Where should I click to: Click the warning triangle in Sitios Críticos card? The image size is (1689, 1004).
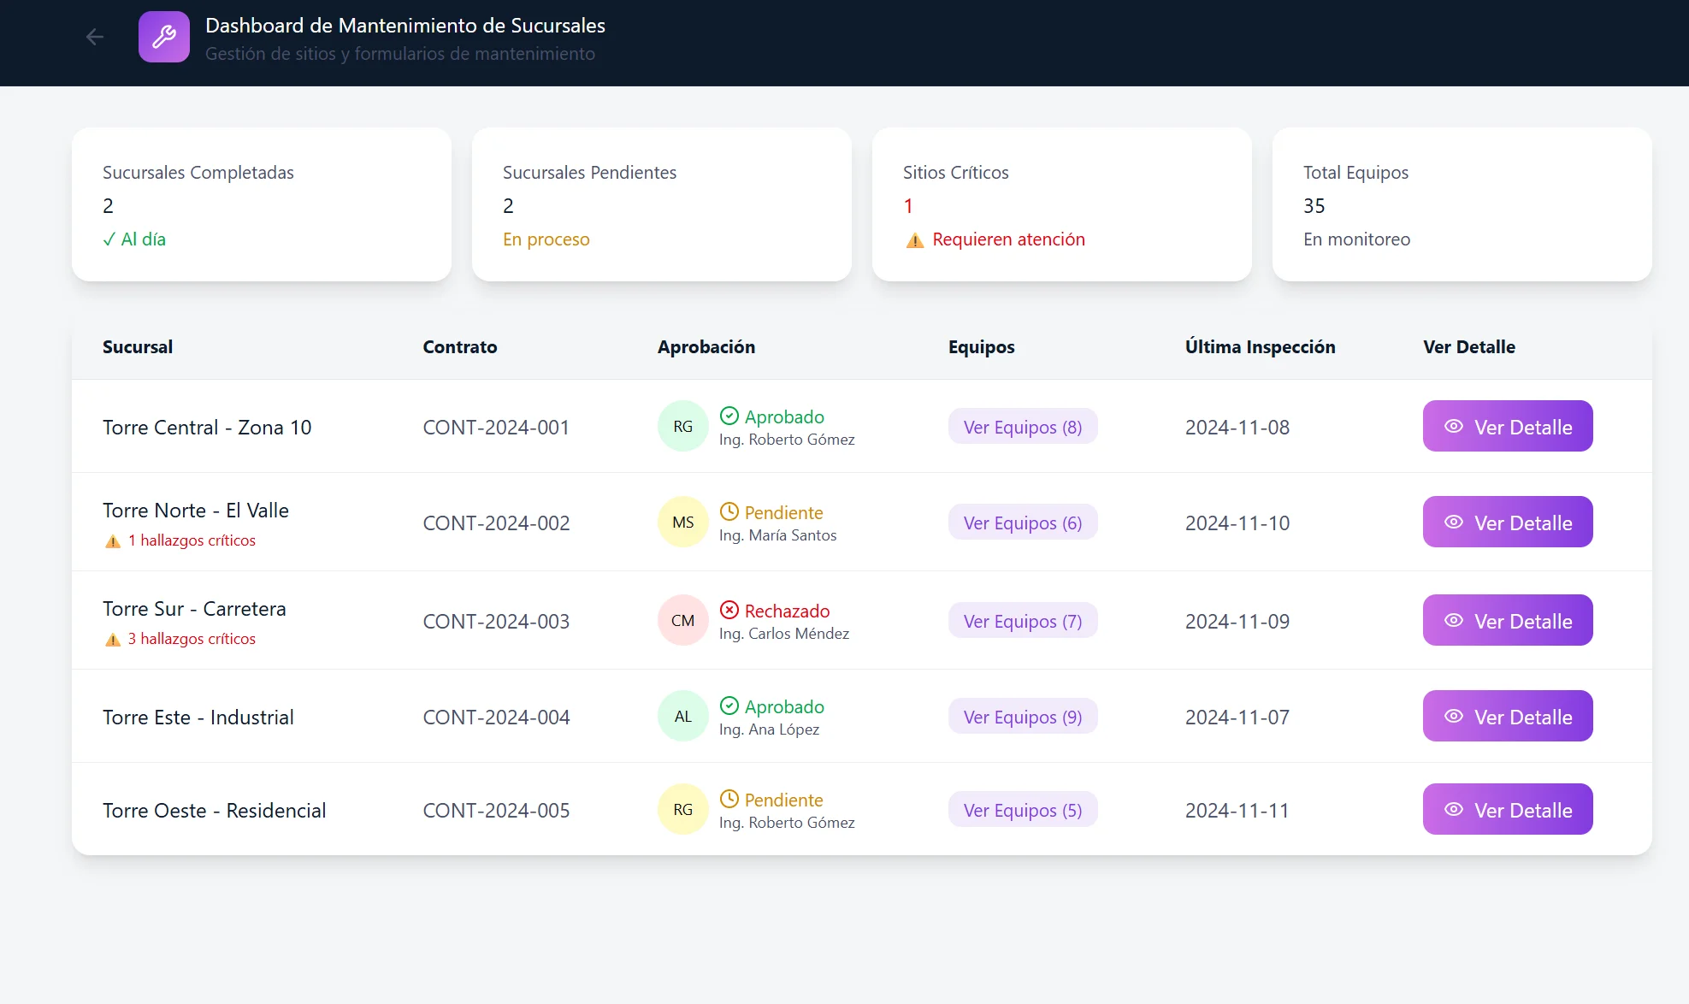tap(914, 240)
